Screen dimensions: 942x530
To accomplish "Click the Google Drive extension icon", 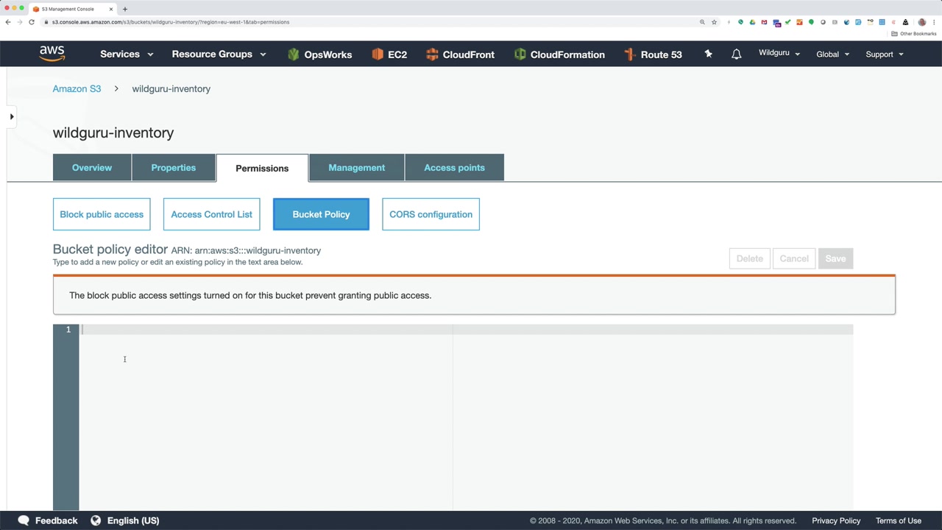I will 752,22.
